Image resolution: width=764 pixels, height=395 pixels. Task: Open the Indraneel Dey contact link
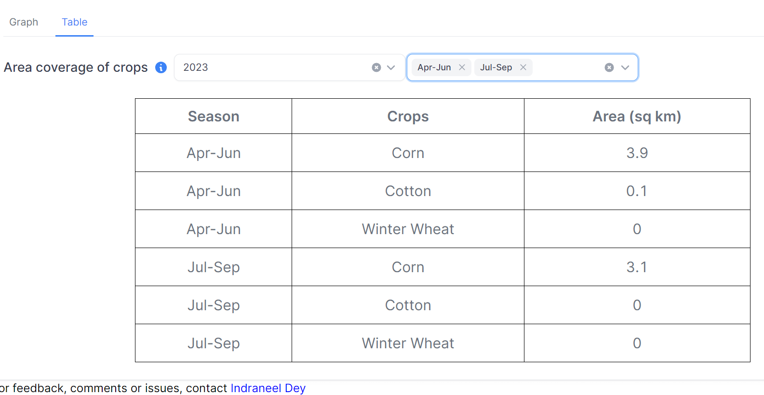click(268, 388)
